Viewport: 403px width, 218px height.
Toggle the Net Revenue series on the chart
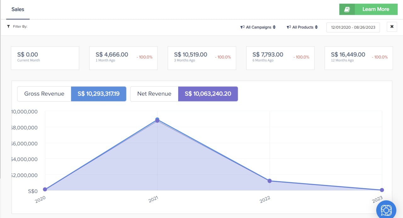pyautogui.click(x=154, y=94)
